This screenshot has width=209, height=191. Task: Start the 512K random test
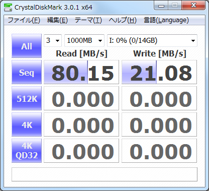27,98
